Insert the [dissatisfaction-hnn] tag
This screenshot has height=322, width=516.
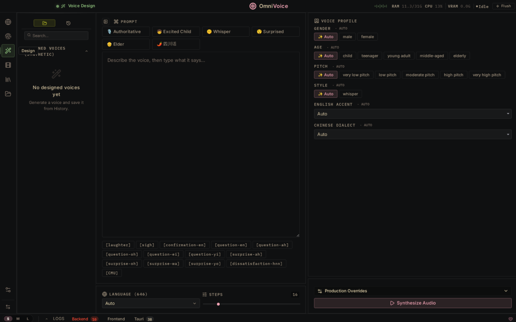(x=257, y=263)
